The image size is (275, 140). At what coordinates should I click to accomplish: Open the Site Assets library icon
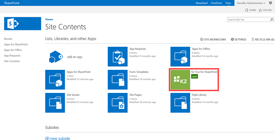click(x=55, y=103)
